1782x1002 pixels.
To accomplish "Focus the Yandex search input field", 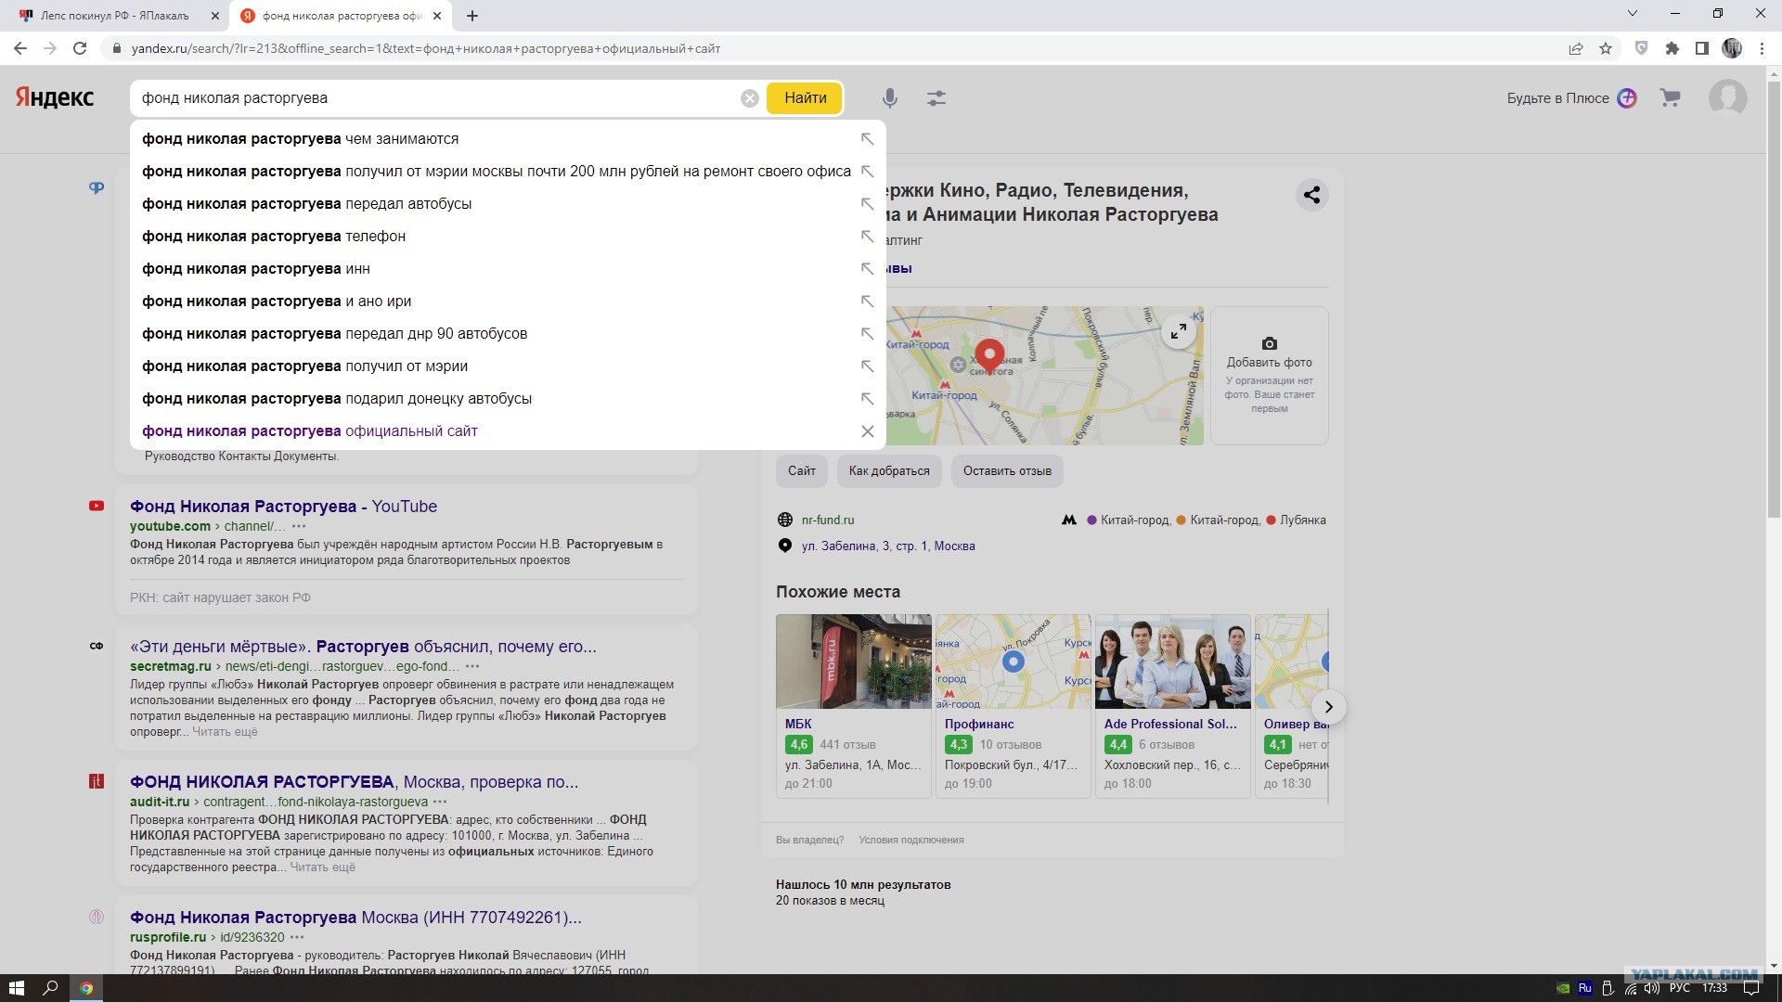I will point(436,98).
